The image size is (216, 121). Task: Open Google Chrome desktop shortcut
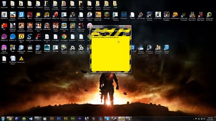click(64, 38)
